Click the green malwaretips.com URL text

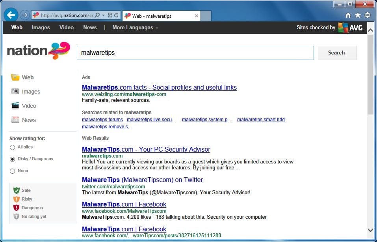[102, 156]
